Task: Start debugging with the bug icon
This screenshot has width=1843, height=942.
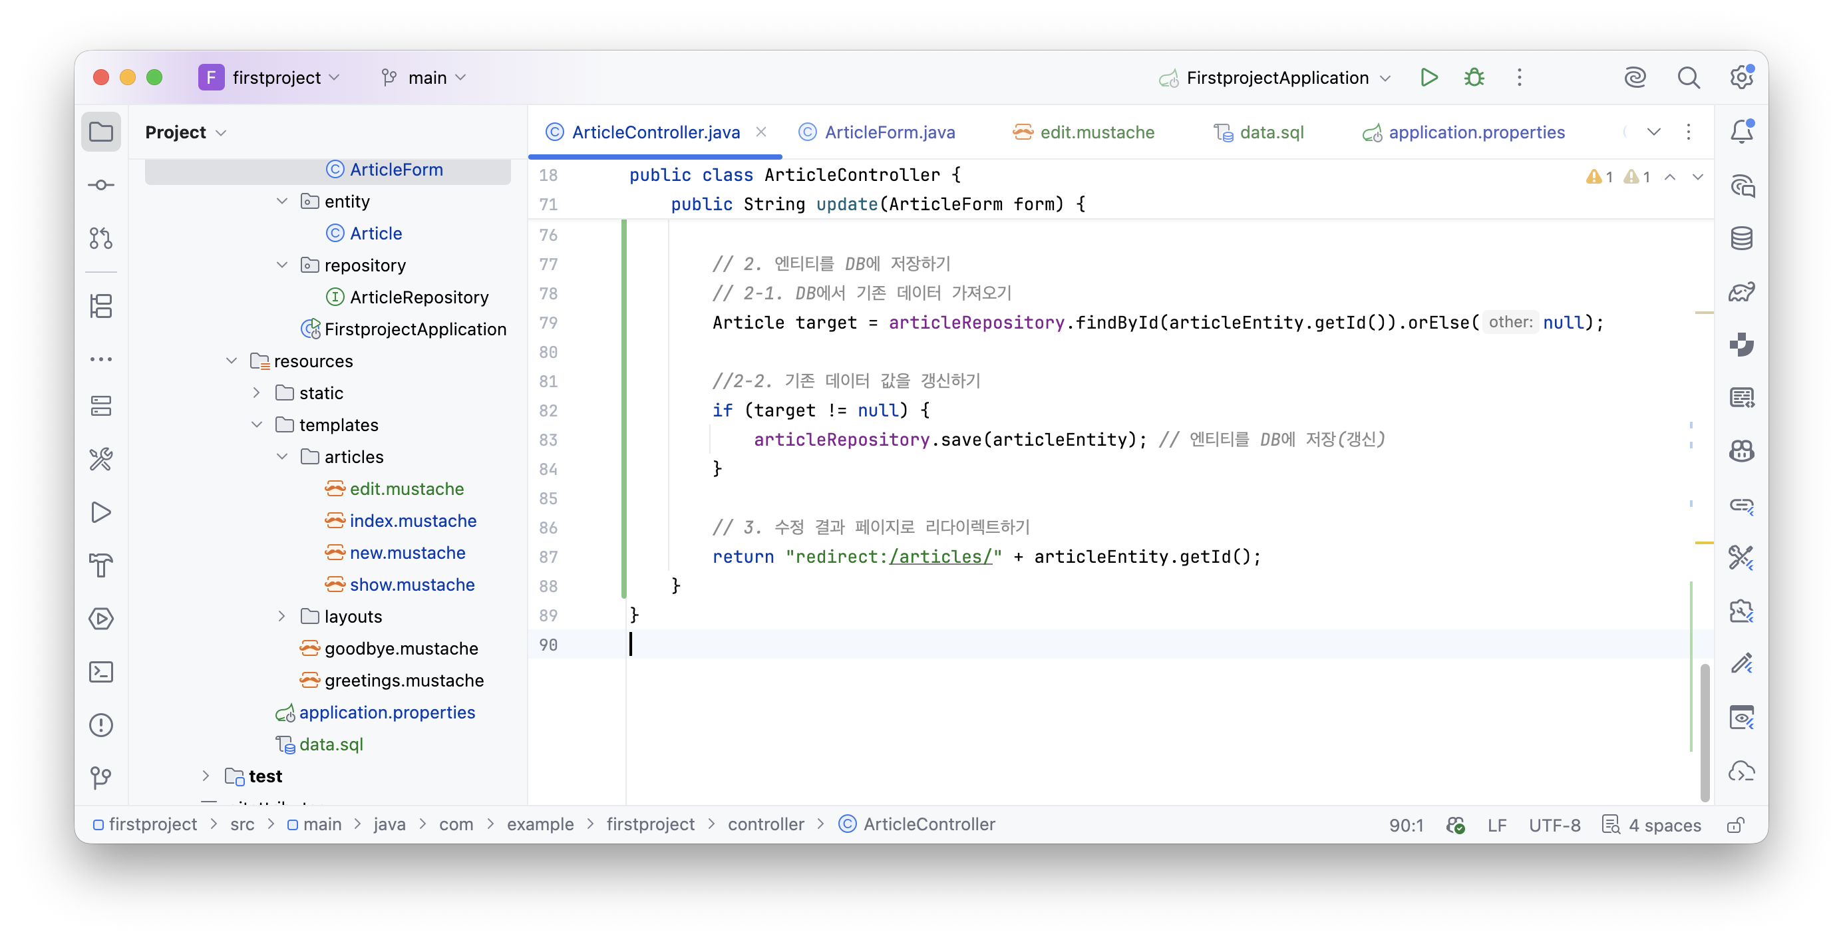Action: point(1474,77)
